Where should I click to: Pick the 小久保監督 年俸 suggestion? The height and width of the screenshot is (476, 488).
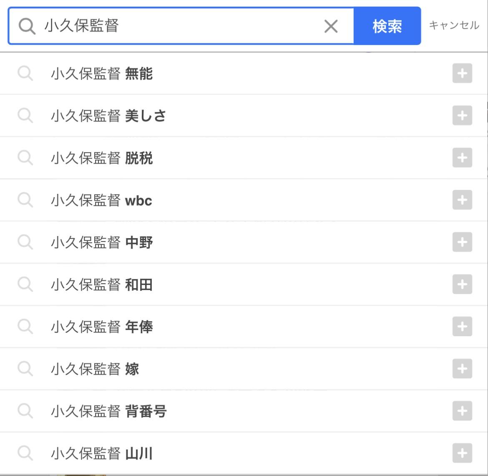pyautogui.click(x=102, y=327)
